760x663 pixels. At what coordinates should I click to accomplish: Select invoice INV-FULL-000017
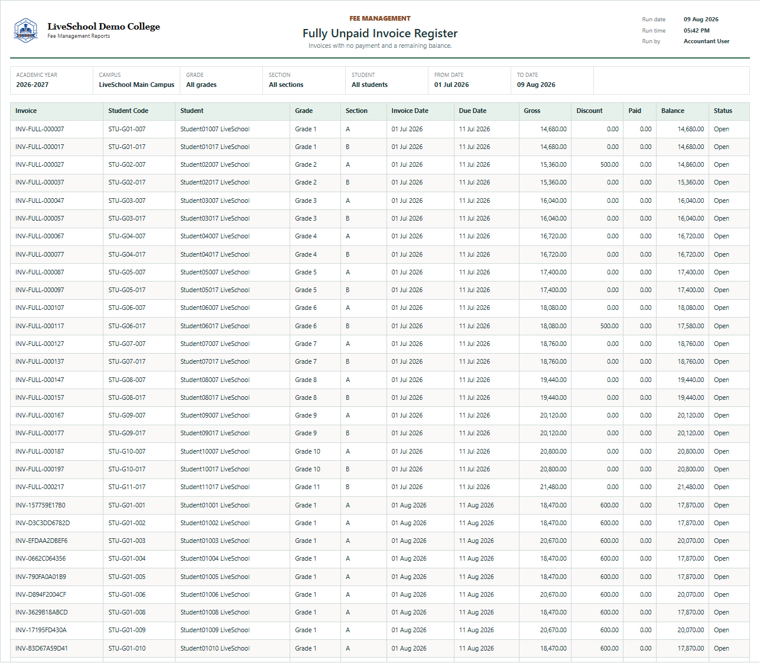[40, 147]
